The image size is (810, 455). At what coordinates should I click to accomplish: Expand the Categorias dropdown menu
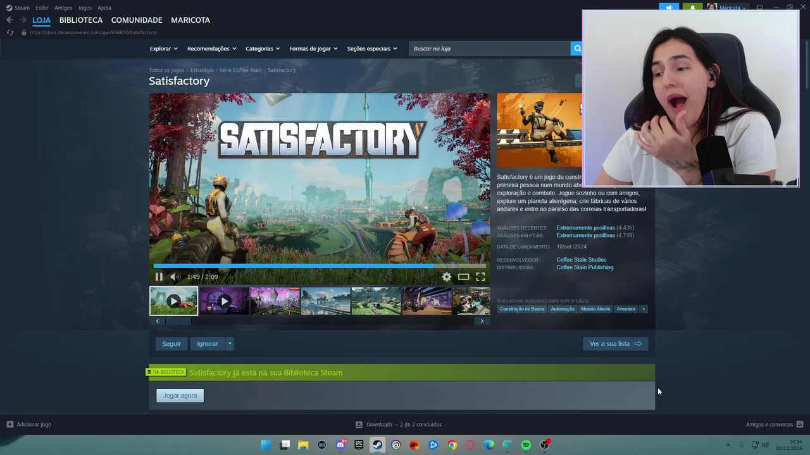(263, 49)
